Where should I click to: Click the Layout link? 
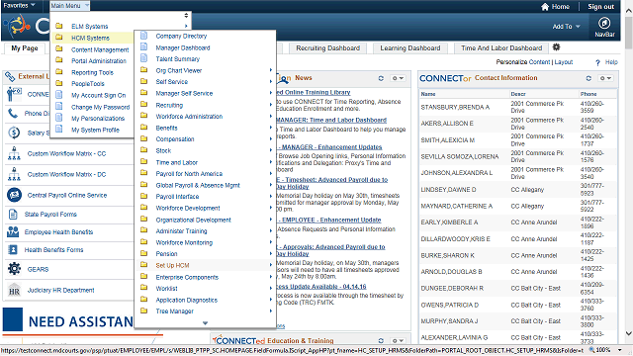coord(564,62)
